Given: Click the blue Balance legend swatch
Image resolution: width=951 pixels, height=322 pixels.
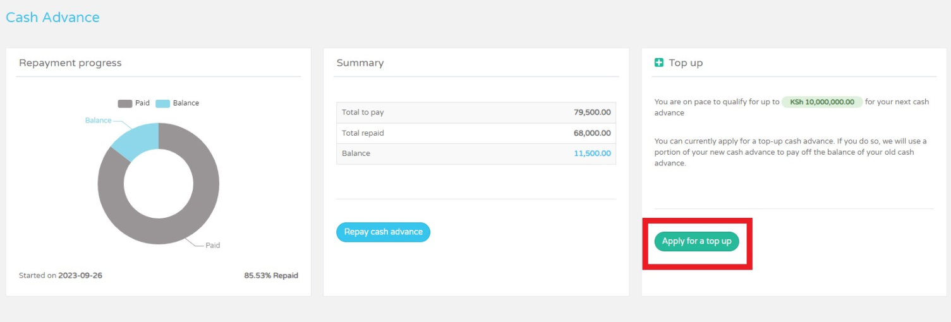Looking at the screenshot, I should coord(162,103).
